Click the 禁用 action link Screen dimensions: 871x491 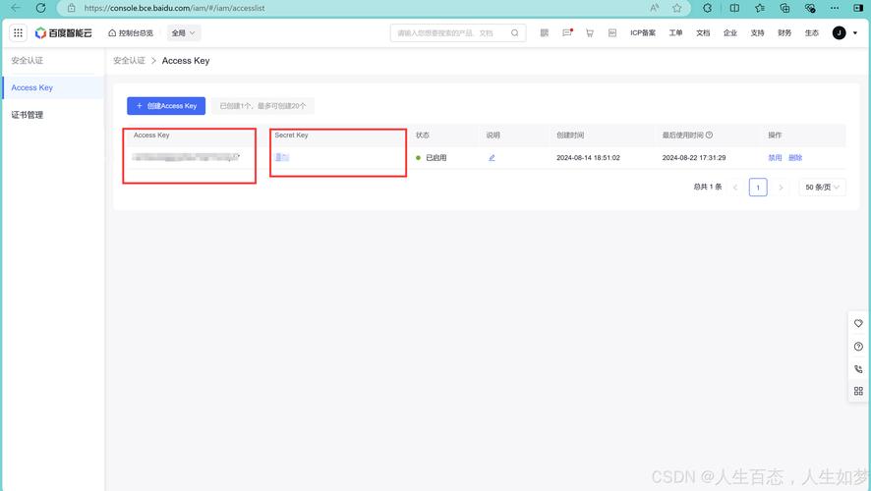pyautogui.click(x=775, y=157)
